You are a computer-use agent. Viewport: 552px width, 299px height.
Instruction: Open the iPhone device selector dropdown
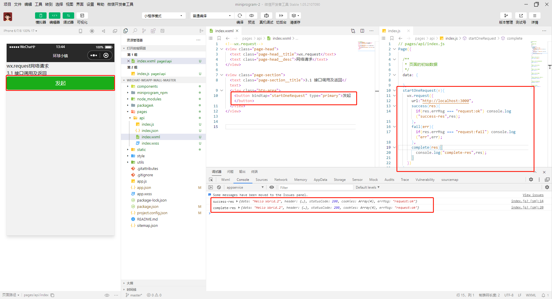click(x=20, y=31)
